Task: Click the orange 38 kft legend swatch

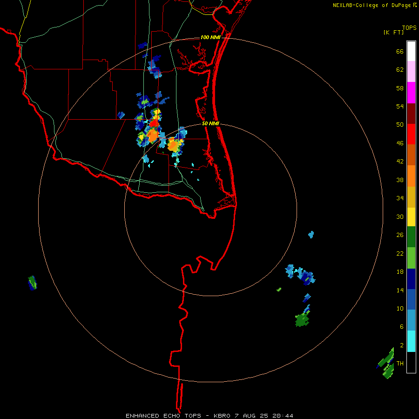Action: (x=411, y=176)
